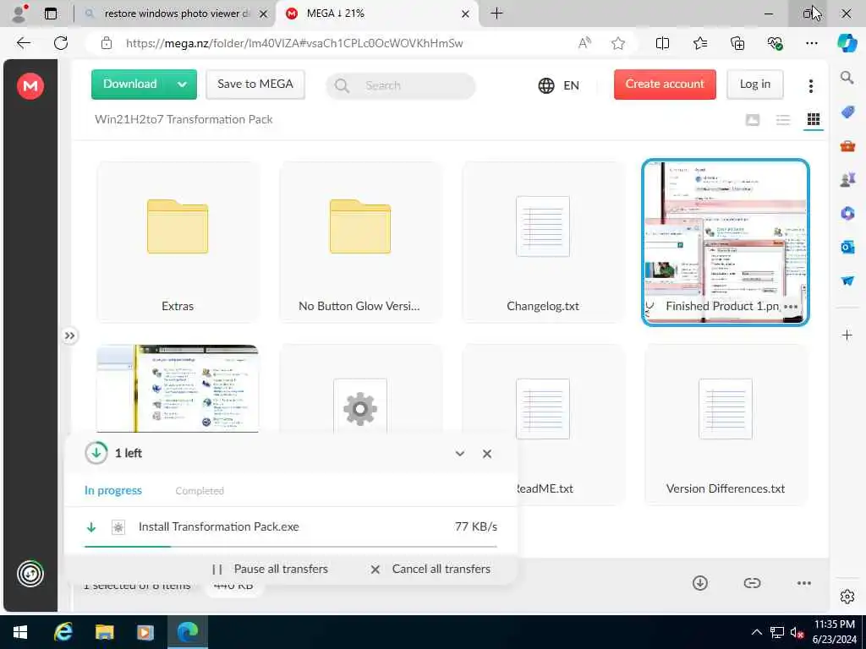Click Pause all transfers

[270, 569]
